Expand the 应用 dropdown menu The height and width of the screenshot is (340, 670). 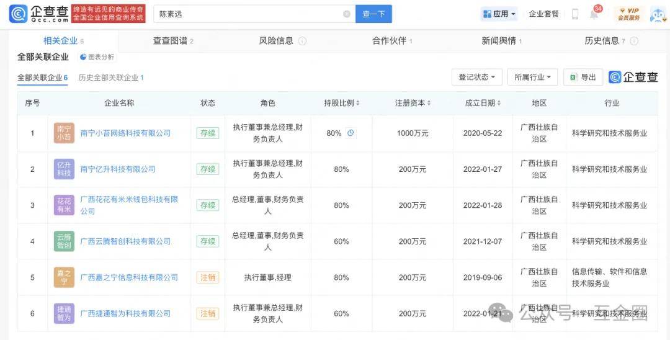(499, 14)
